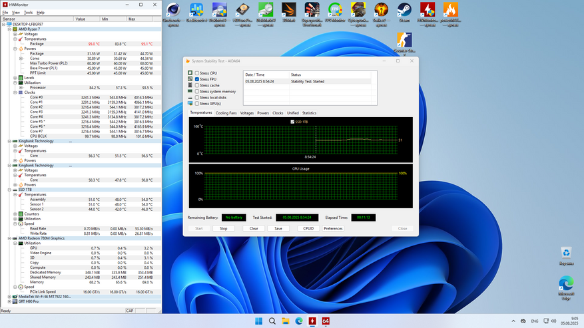This screenshot has width=584, height=328.
Task: Enable the Stress CPU checkbox
Action: point(197,73)
